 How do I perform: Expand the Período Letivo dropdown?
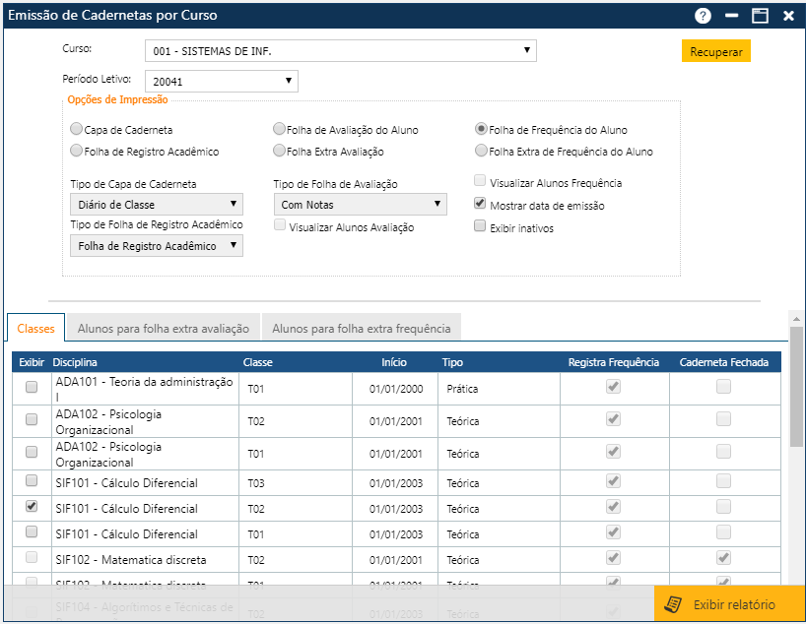click(222, 81)
